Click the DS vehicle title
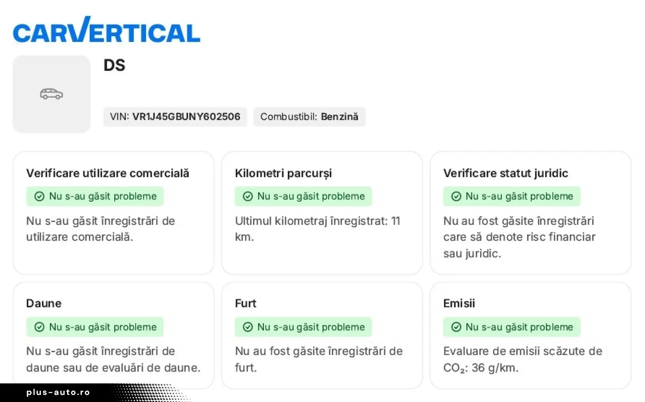The height and width of the screenshot is (402, 645). 114,66
